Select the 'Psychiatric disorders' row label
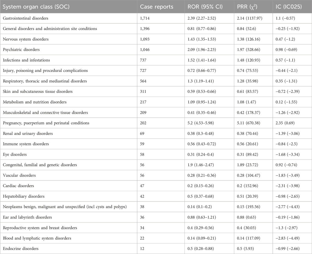This screenshot has width=312, height=254. [x=21, y=50]
